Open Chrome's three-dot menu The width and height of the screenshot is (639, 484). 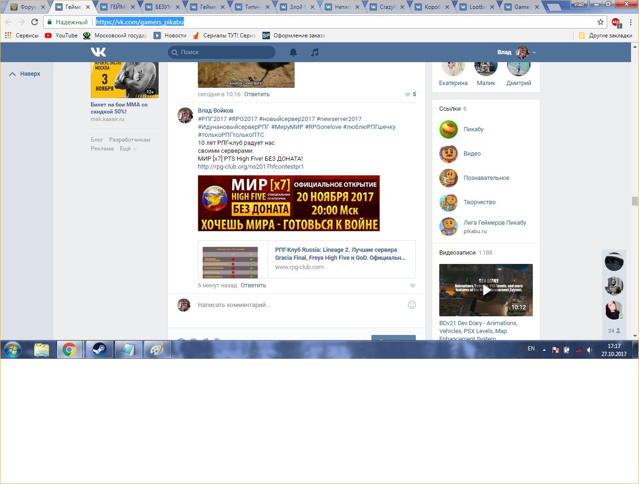(x=631, y=22)
